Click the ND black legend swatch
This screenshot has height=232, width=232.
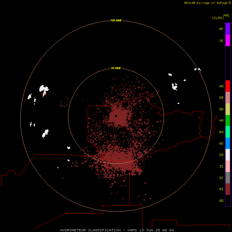pyautogui.click(x=228, y=201)
